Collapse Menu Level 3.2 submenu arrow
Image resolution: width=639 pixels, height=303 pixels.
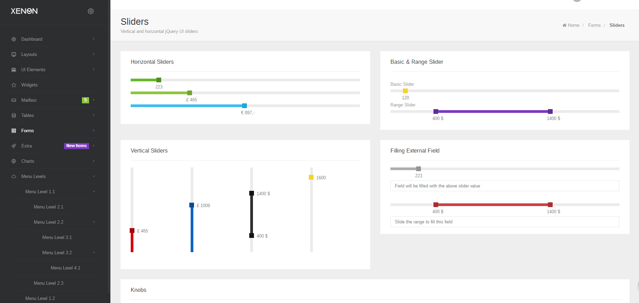point(94,252)
